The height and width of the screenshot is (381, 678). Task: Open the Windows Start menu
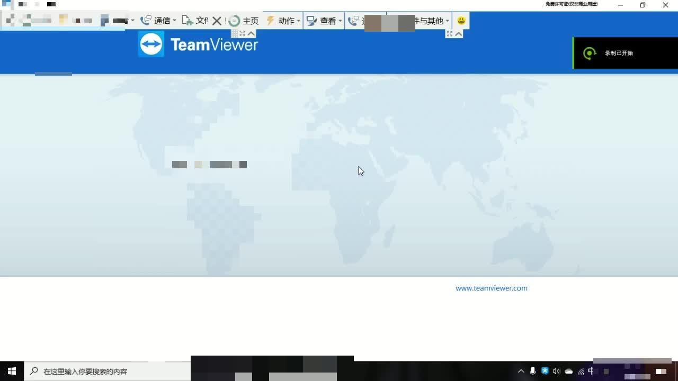(x=12, y=371)
